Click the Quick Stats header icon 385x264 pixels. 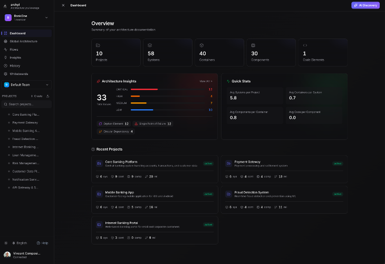[228, 81]
